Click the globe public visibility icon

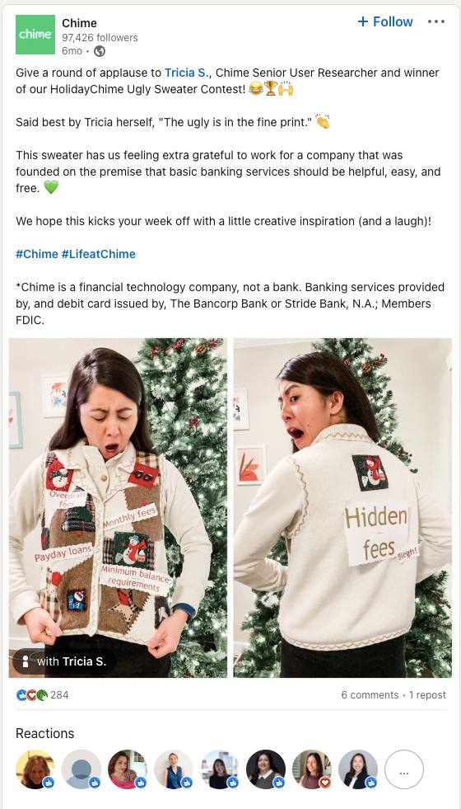coord(100,51)
